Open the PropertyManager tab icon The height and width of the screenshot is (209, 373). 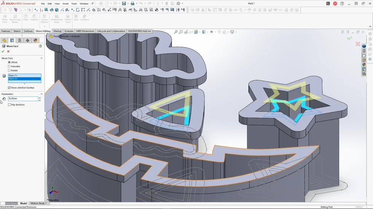(x=12, y=40)
